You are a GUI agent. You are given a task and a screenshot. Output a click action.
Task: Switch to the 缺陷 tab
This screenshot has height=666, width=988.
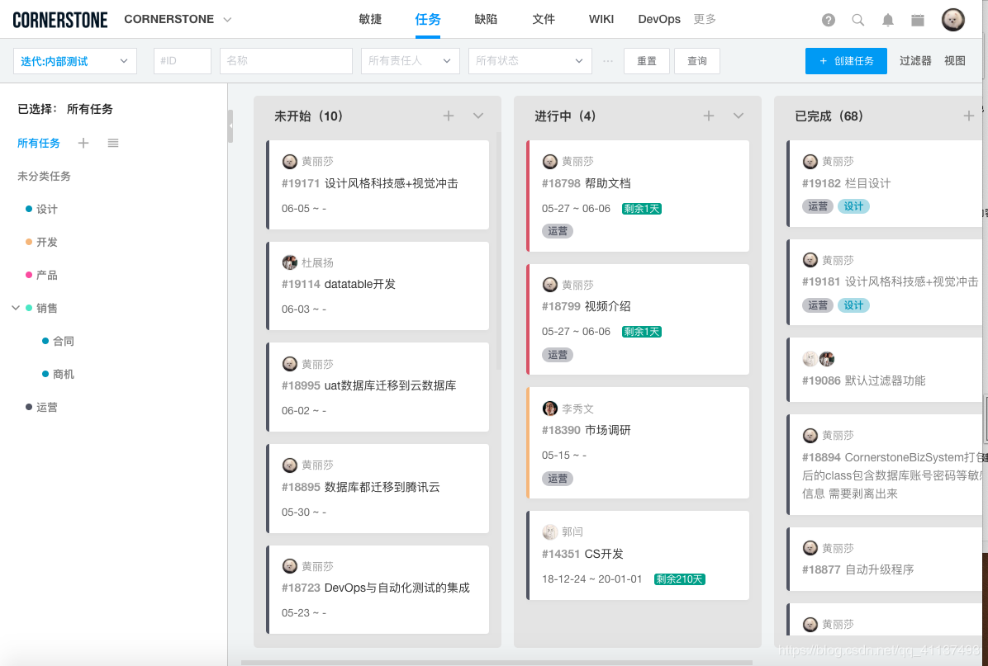tap(485, 20)
